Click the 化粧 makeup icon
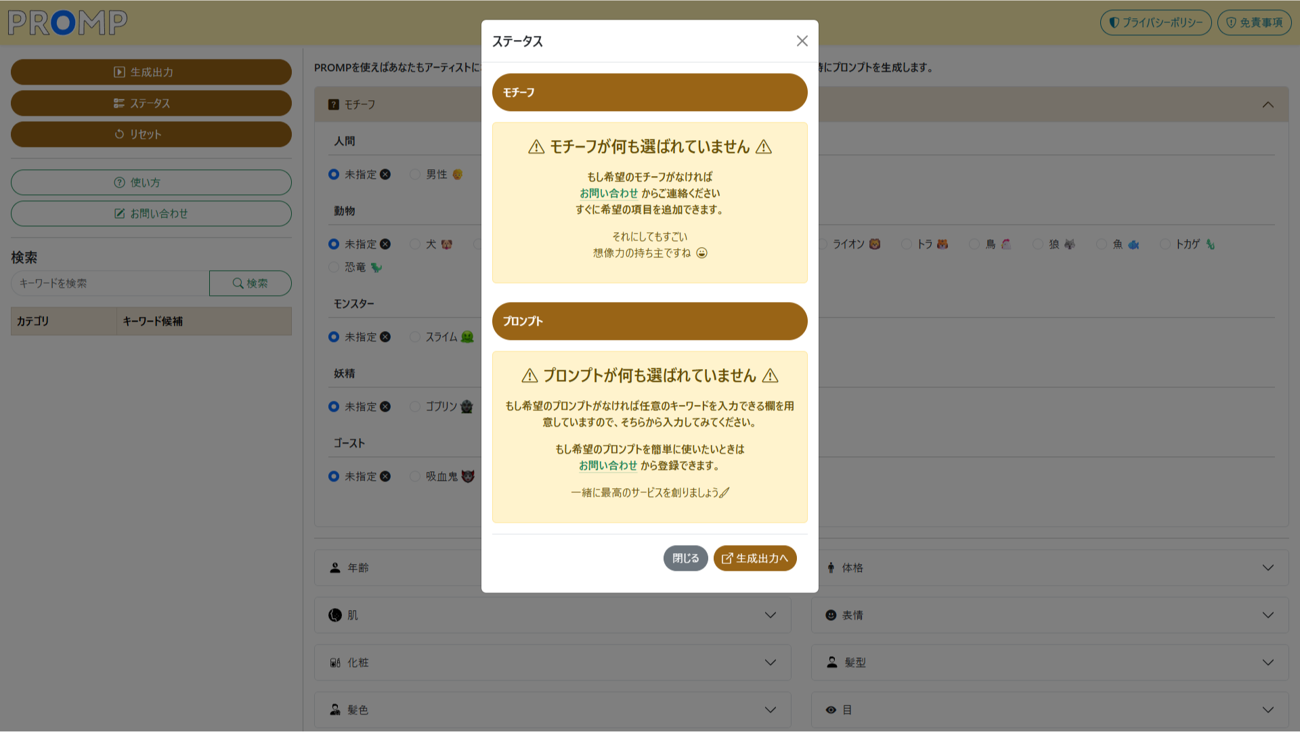 (335, 663)
